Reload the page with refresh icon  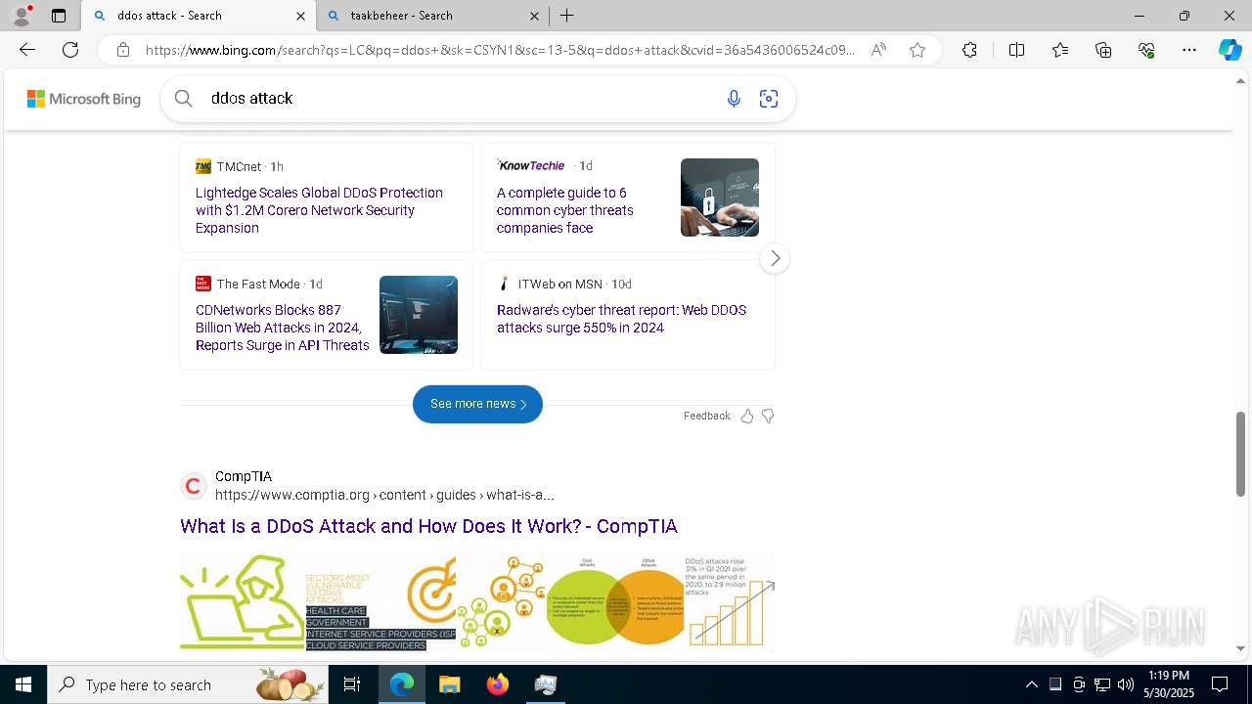(70, 50)
